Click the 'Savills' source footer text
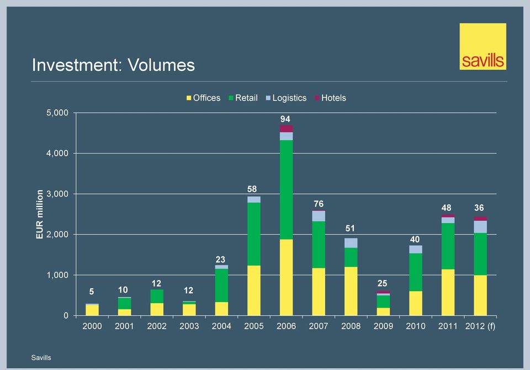The image size is (530, 370). coord(41,357)
